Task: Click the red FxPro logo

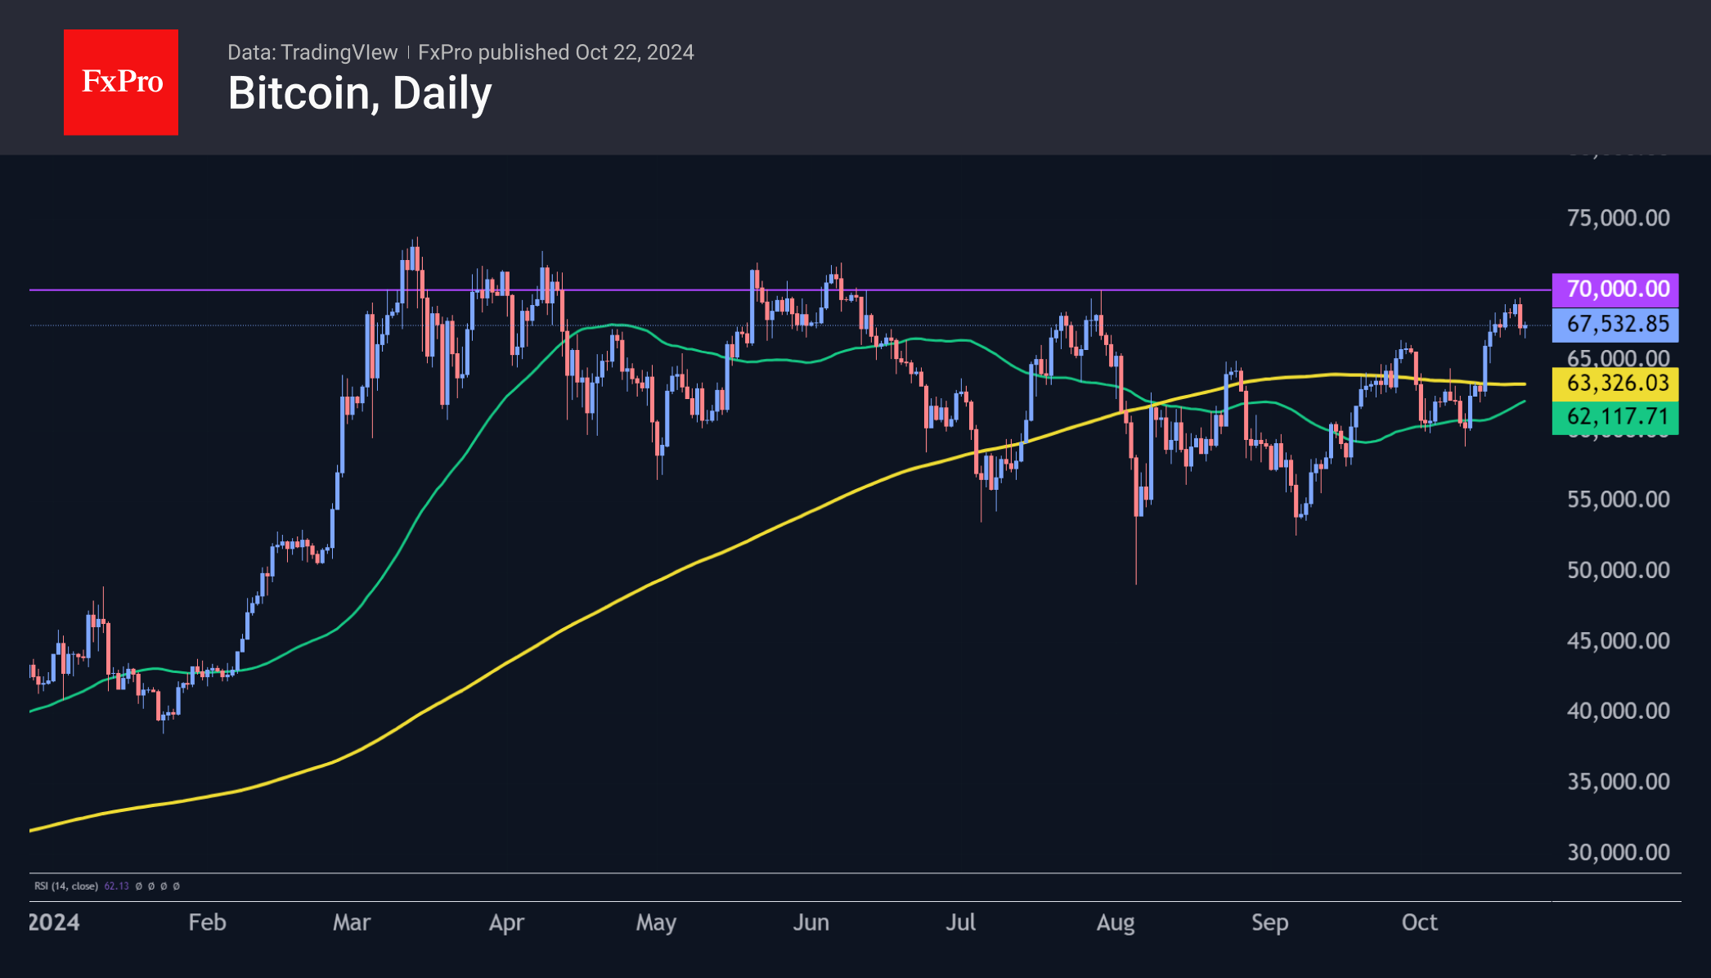Action: pos(121,82)
